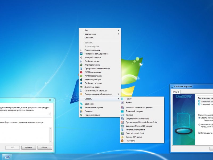
Task: Click the icon next to Программы и компоненты
Action: [81, 69]
